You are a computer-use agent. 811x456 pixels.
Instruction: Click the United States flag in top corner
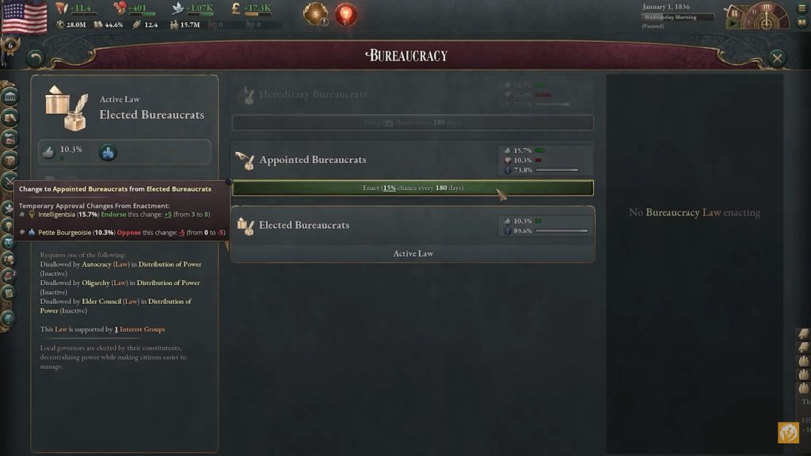coord(24,17)
